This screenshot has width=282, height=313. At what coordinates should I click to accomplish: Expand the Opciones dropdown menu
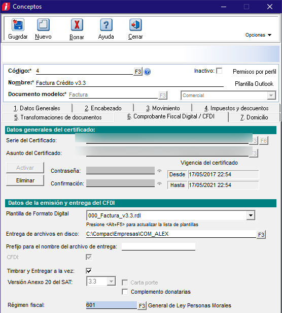258,35
